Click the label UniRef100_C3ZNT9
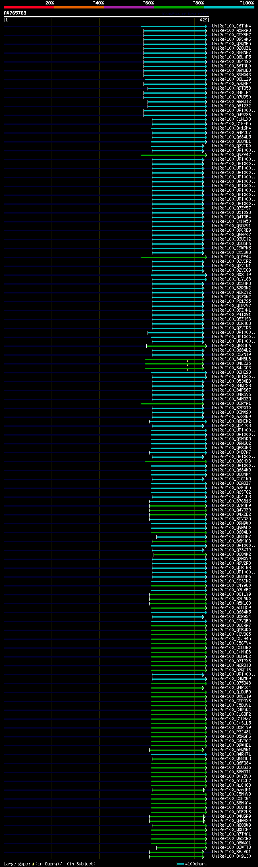The width and height of the screenshot is (258, 867). 231,355
